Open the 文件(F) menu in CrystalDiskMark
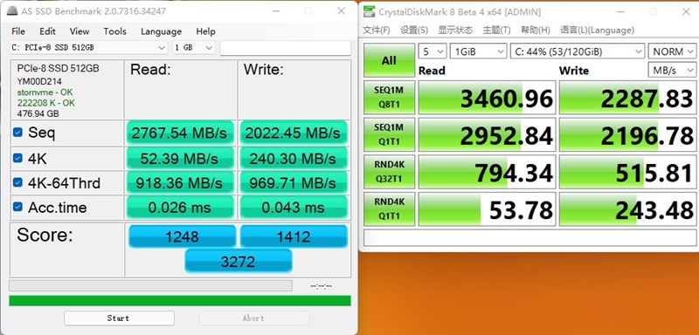The image size is (699, 335). [x=377, y=30]
